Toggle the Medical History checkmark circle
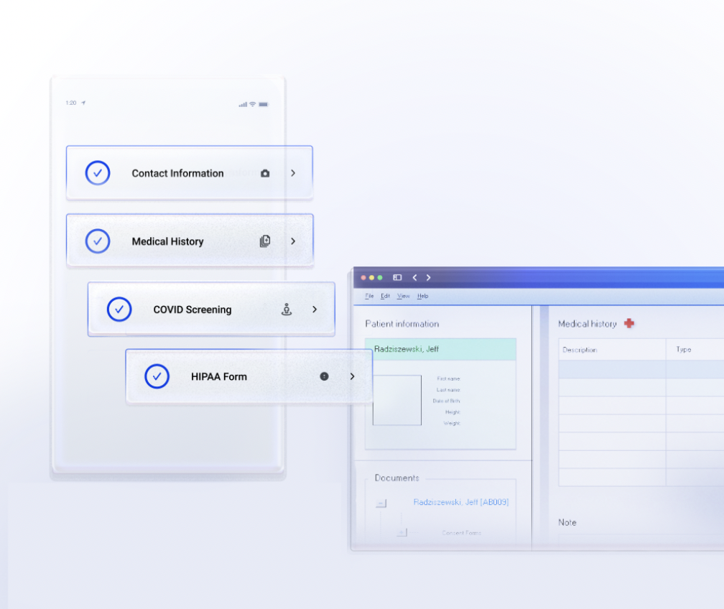 point(98,241)
